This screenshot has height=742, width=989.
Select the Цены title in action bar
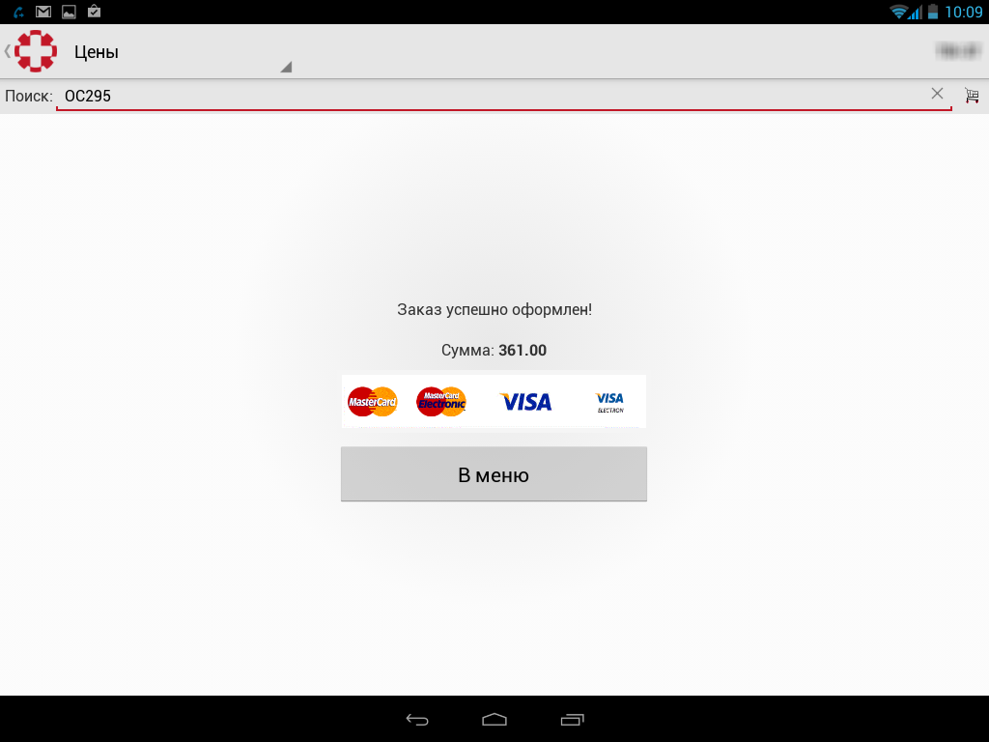pos(97,52)
